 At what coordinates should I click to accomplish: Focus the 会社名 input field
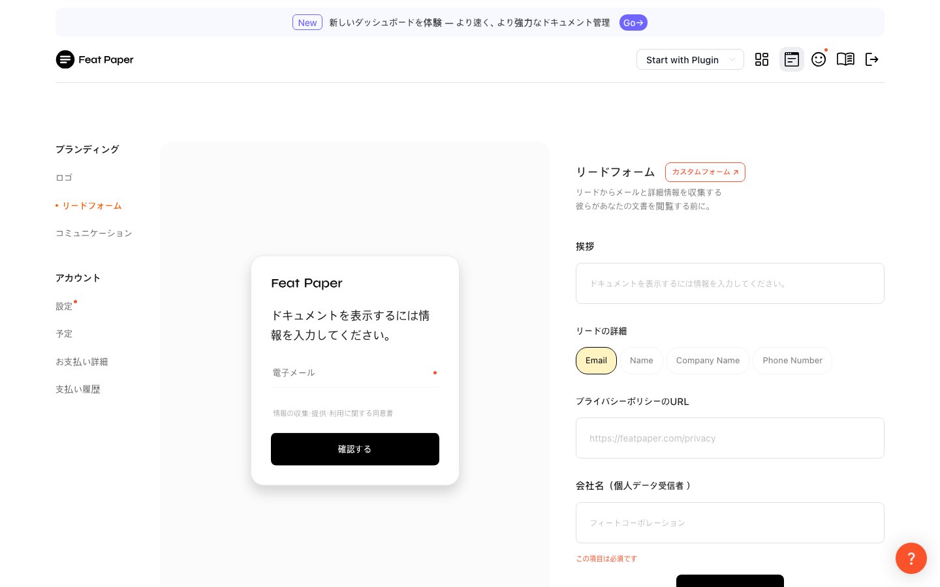click(x=730, y=523)
